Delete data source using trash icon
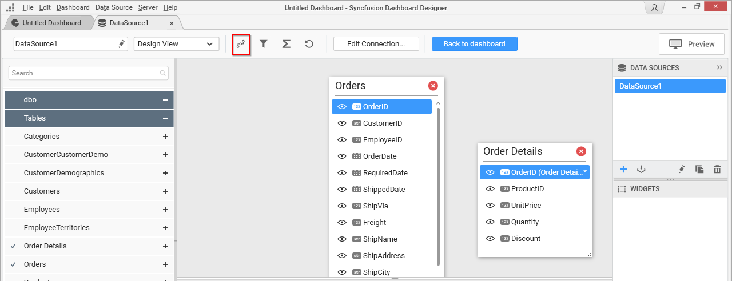The image size is (732, 281). click(717, 169)
